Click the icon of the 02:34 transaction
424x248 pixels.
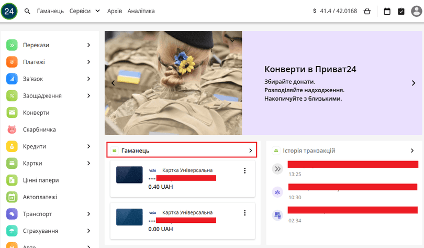[x=277, y=215]
